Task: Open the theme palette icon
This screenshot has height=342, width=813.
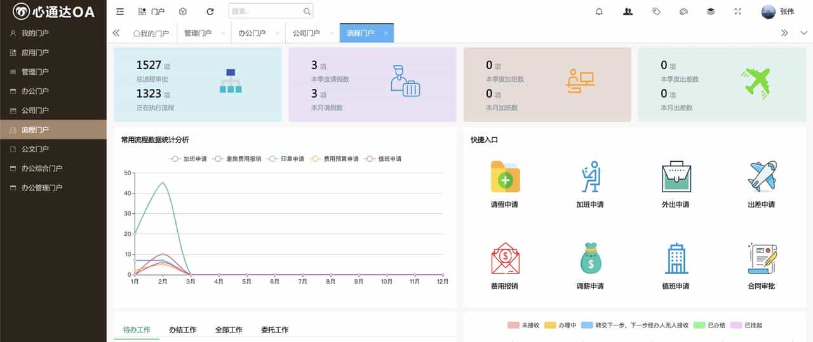Action: click(683, 11)
